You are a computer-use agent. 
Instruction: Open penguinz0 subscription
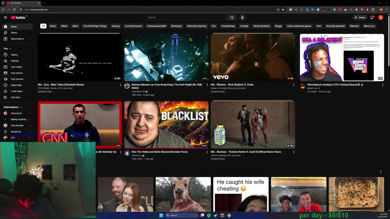17,131
